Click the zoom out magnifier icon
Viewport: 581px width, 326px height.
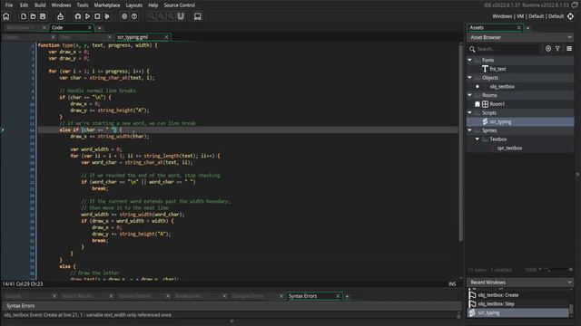[152, 16]
